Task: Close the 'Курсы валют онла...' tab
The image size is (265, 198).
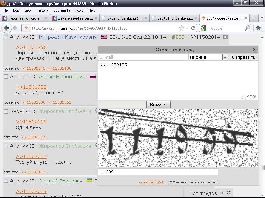Action: (46, 18)
